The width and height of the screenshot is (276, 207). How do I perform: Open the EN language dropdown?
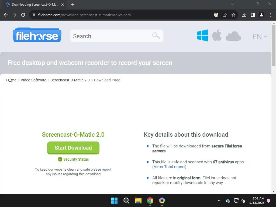[260, 37]
